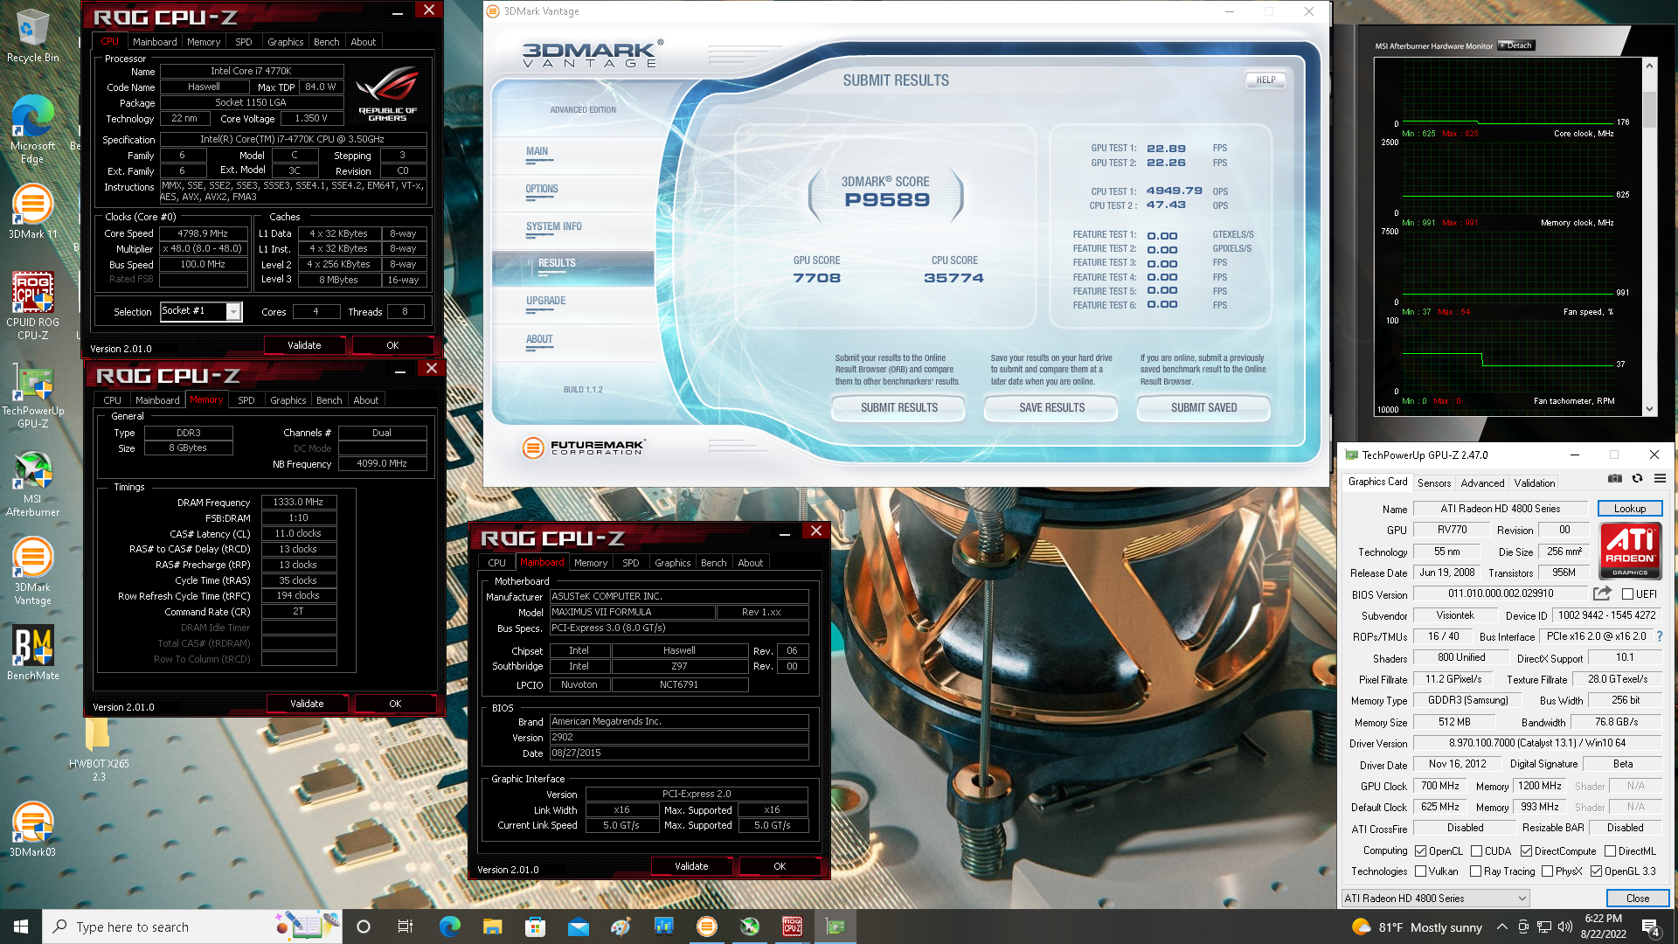This screenshot has width=1678, height=944.
Task: Toggle the DirectCompute checkbox
Action: (1526, 851)
